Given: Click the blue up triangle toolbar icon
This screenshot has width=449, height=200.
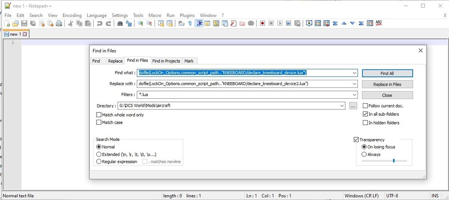Looking at the screenshot, I should tap(344, 23).
